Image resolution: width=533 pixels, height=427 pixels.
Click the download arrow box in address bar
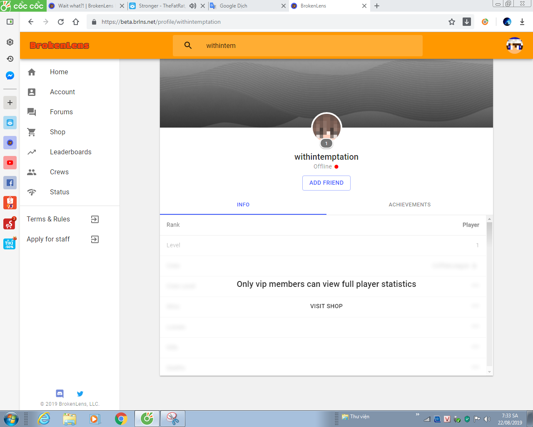coord(467,22)
